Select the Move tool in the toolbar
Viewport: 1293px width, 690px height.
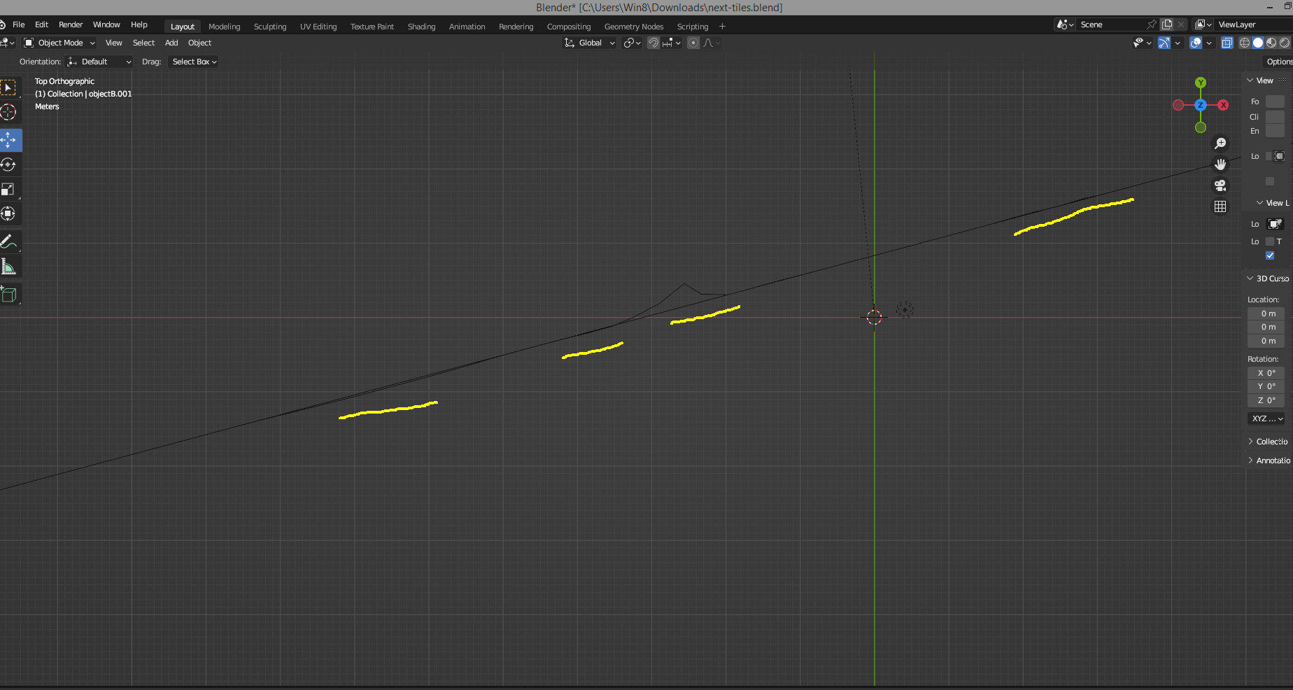click(10, 140)
